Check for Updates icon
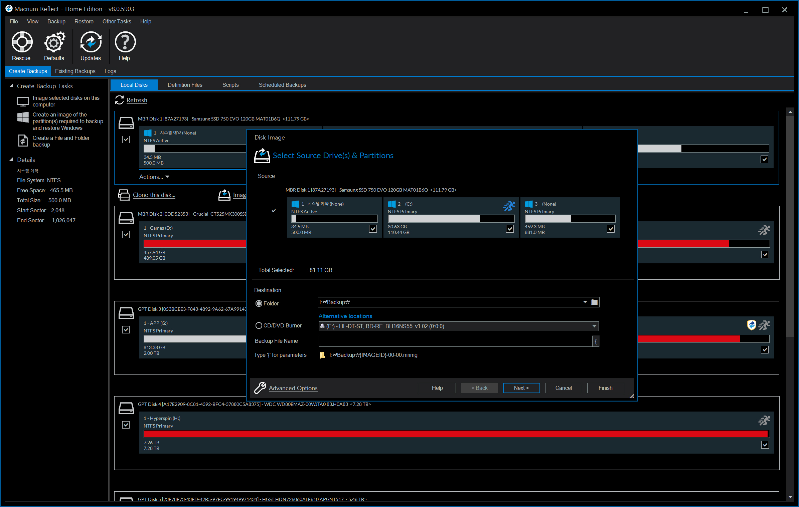 (91, 42)
